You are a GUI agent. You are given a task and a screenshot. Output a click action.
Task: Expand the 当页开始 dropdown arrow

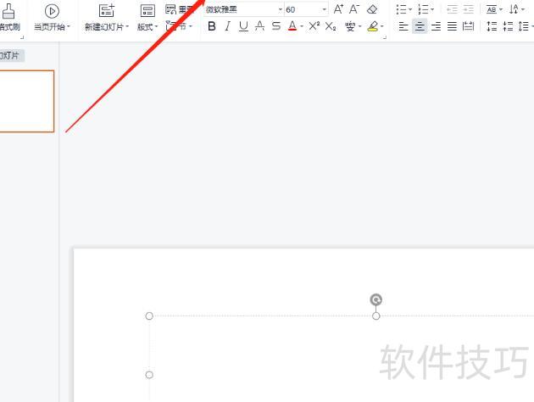coord(69,26)
